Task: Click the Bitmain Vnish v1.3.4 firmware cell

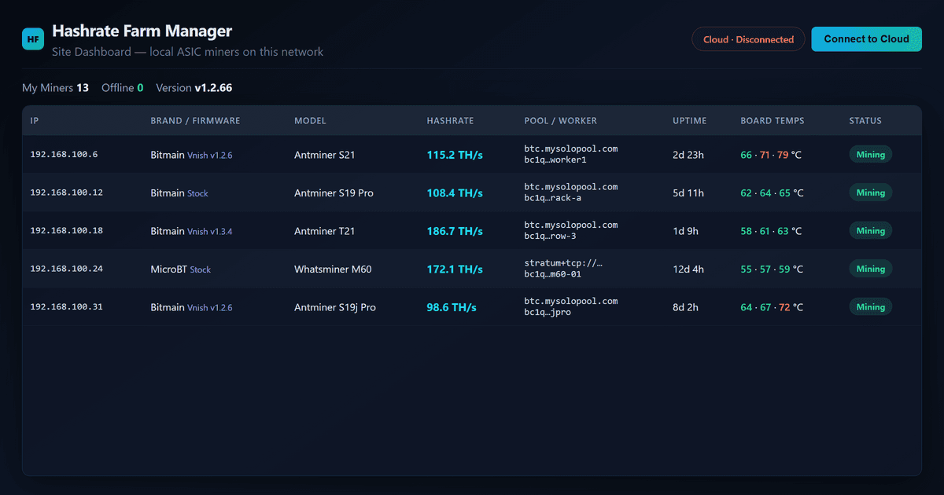Action: tap(191, 231)
